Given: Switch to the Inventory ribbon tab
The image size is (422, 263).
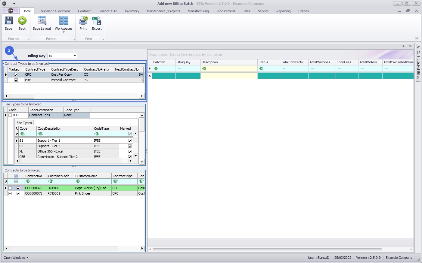Looking at the screenshot, I should click(x=132, y=11).
